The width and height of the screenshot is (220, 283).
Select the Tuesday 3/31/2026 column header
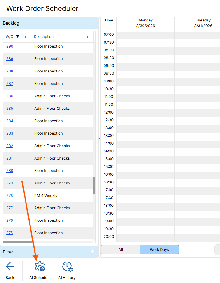pyautogui.click(x=203, y=23)
